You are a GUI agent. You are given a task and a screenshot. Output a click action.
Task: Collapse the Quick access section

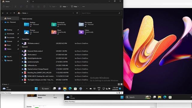tap(21, 19)
